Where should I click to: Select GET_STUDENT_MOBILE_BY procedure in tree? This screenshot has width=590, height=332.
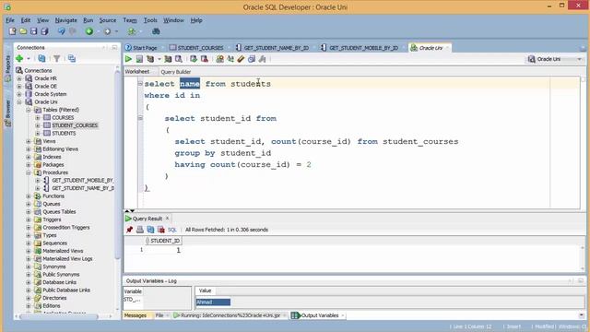82,181
